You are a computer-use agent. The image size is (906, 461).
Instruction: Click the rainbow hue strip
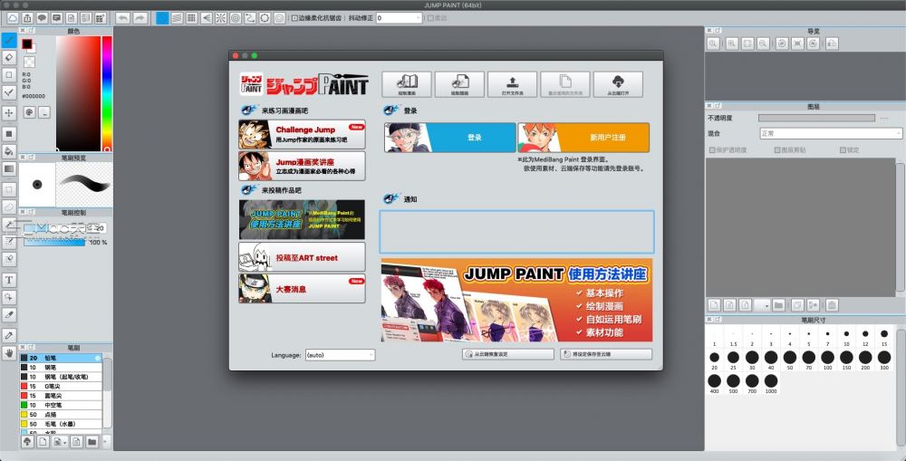tap(107, 93)
